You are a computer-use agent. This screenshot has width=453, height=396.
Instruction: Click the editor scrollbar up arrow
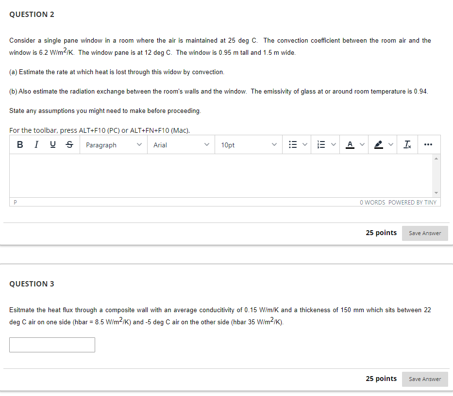436,158
